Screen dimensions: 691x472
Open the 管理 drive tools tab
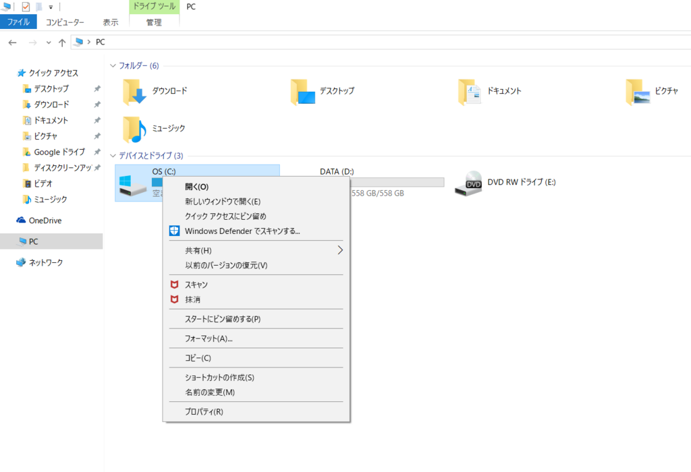tap(154, 22)
